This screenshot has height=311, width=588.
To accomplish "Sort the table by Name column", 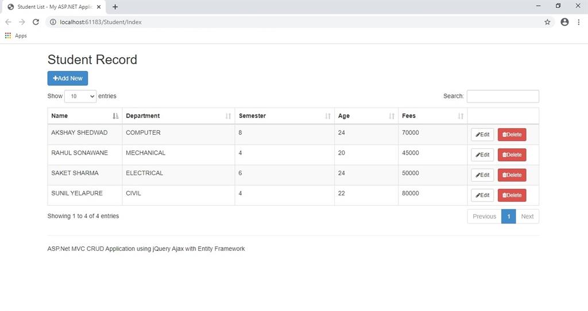I will point(84,116).
